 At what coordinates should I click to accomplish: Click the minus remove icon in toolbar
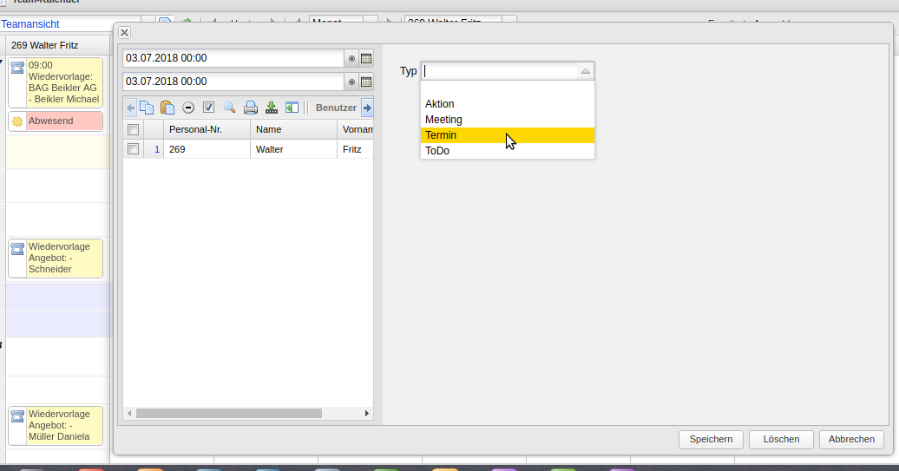coord(188,108)
